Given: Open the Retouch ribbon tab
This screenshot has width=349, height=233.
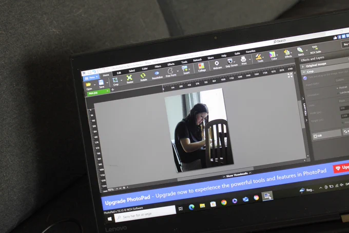Looking at the screenshot, I should pyautogui.click(x=197, y=60).
